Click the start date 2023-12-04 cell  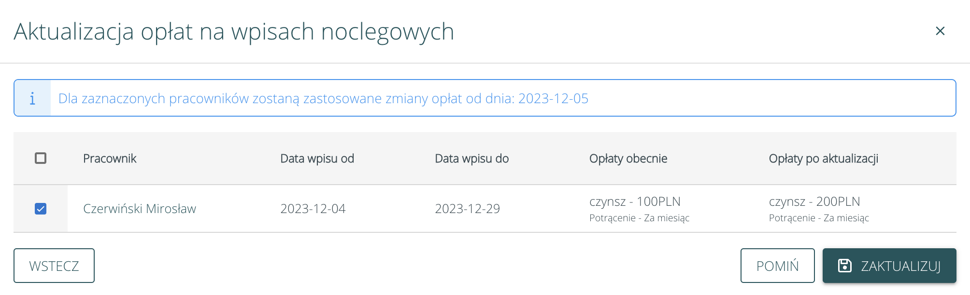point(313,209)
